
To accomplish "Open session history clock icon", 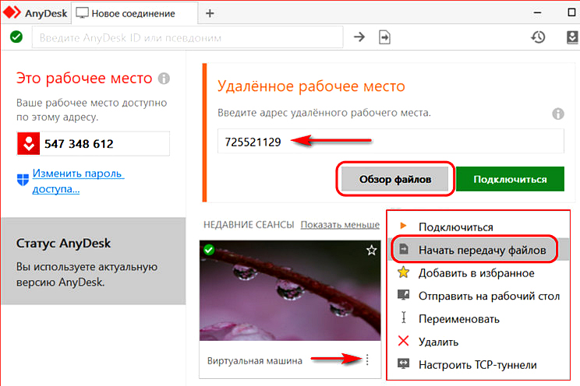I will click(x=538, y=37).
